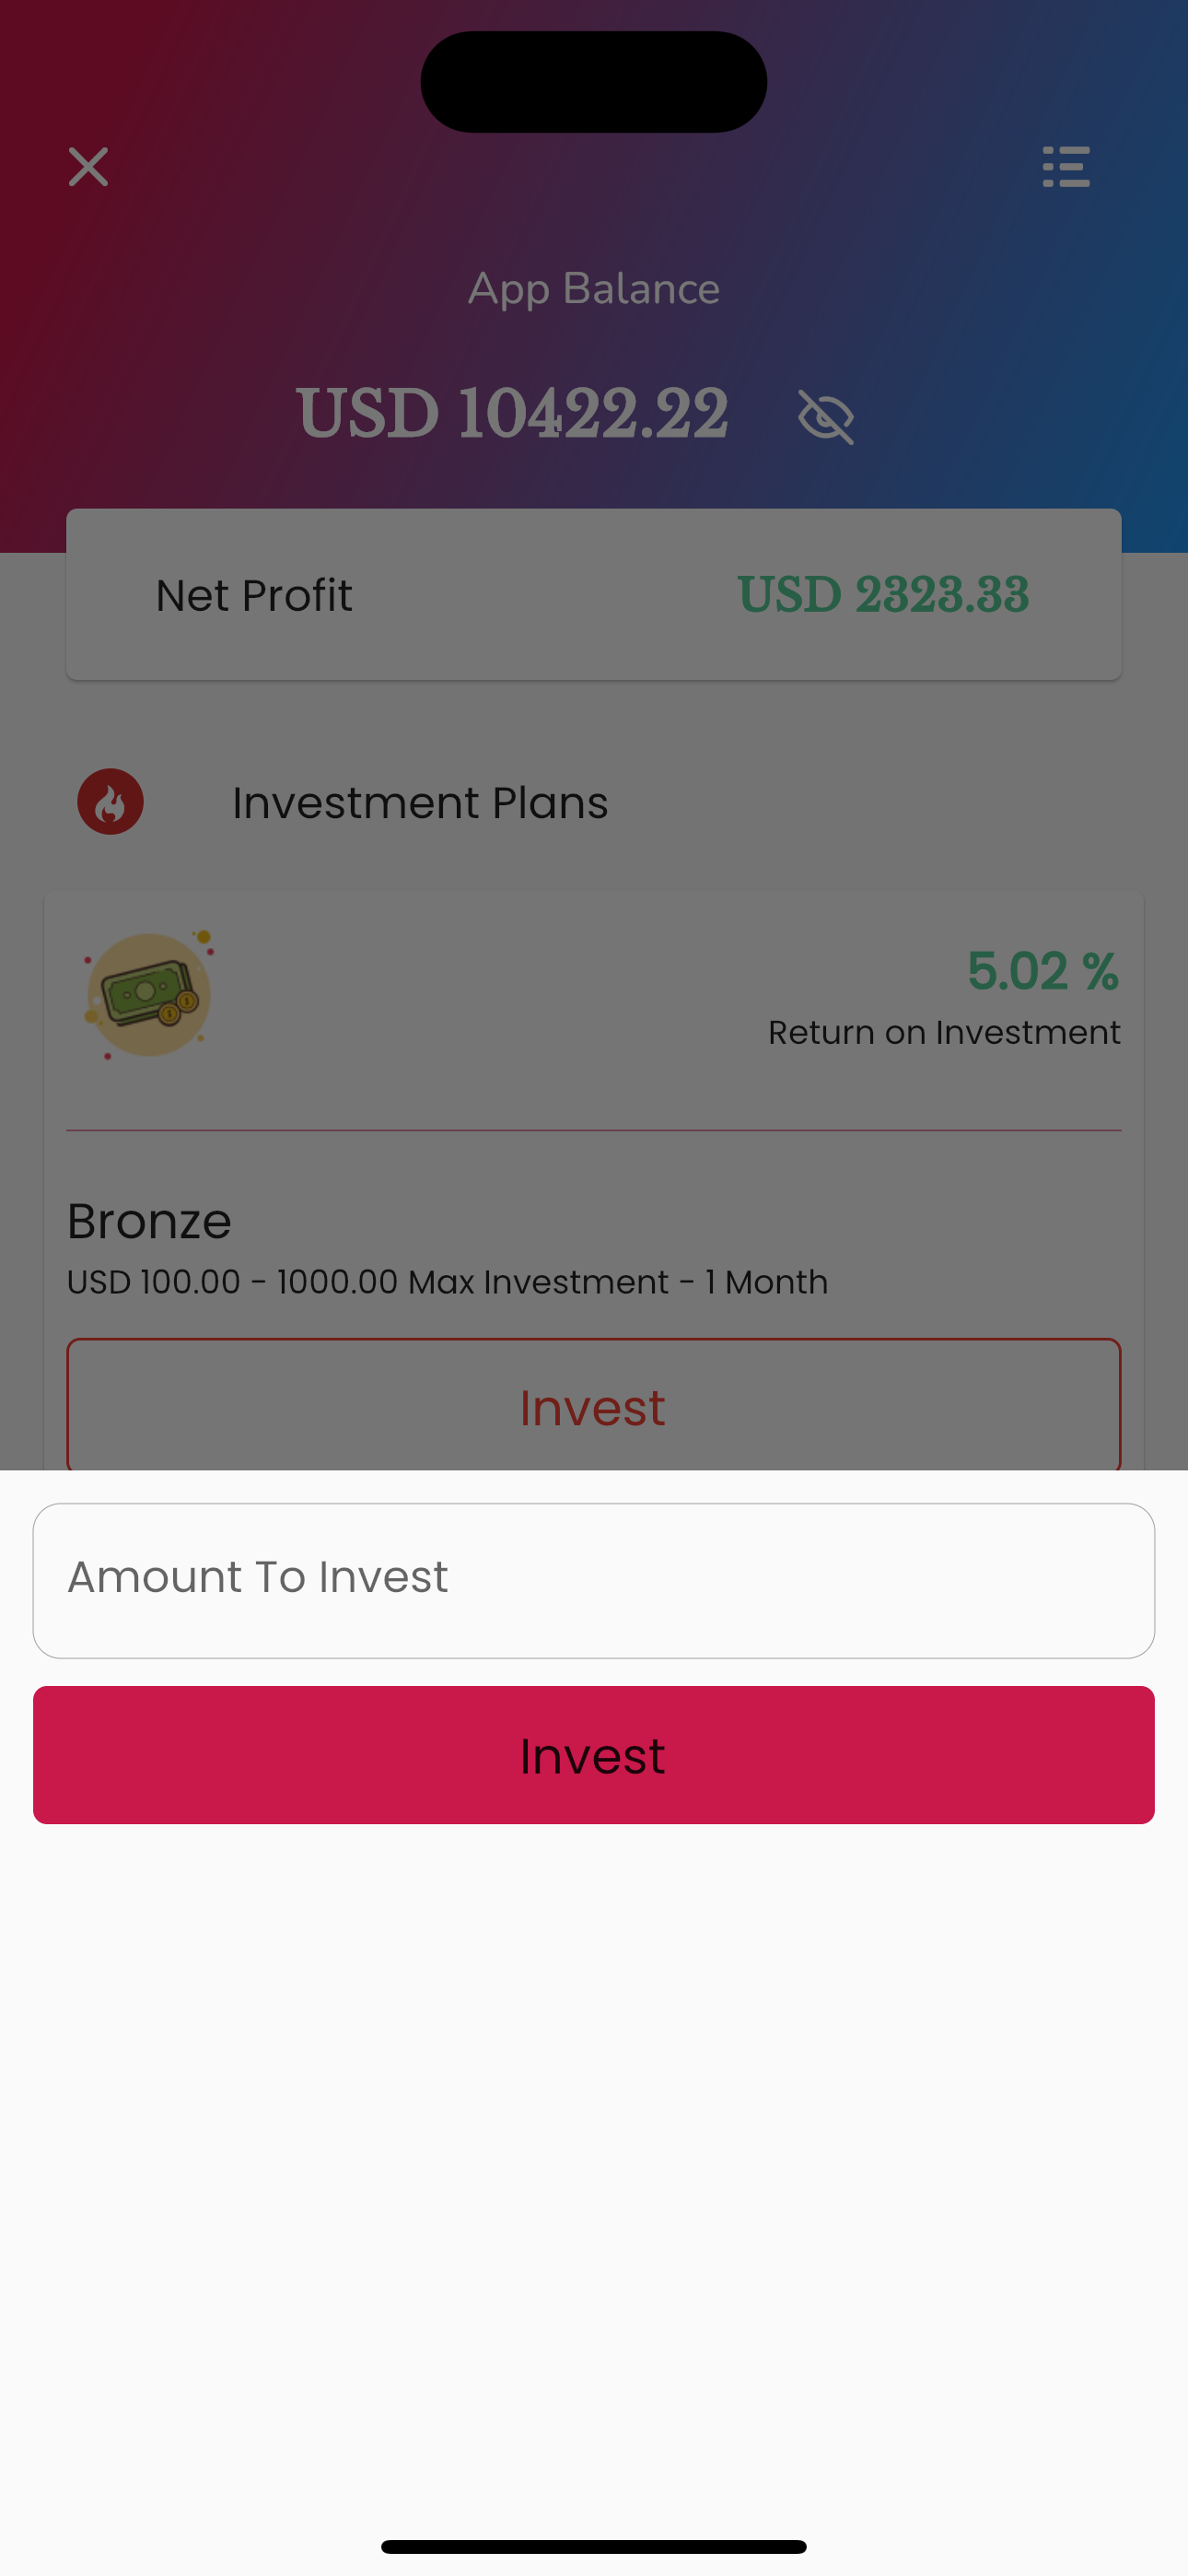The width and height of the screenshot is (1188, 2576).
Task: Select the Bronze plan title
Action: (149, 1221)
